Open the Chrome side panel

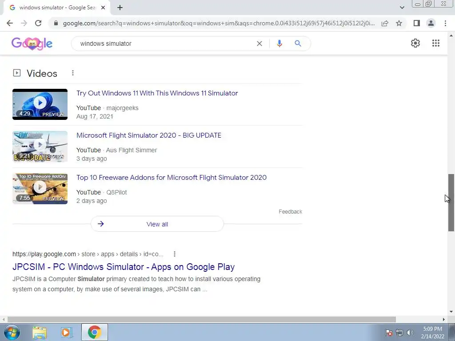(x=417, y=23)
